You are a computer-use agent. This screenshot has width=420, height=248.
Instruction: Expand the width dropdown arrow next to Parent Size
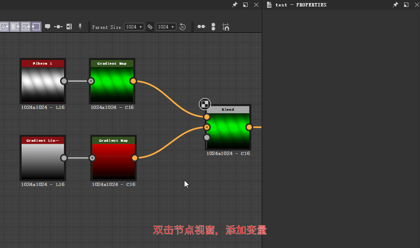141,27
